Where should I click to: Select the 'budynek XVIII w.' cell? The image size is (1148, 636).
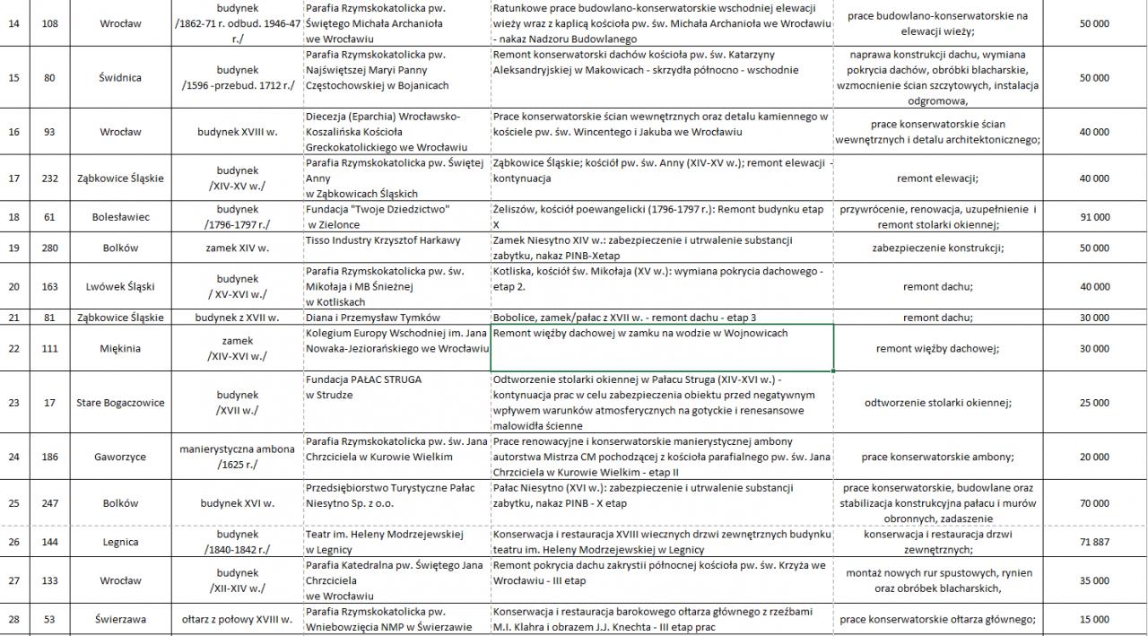[x=238, y=132]
